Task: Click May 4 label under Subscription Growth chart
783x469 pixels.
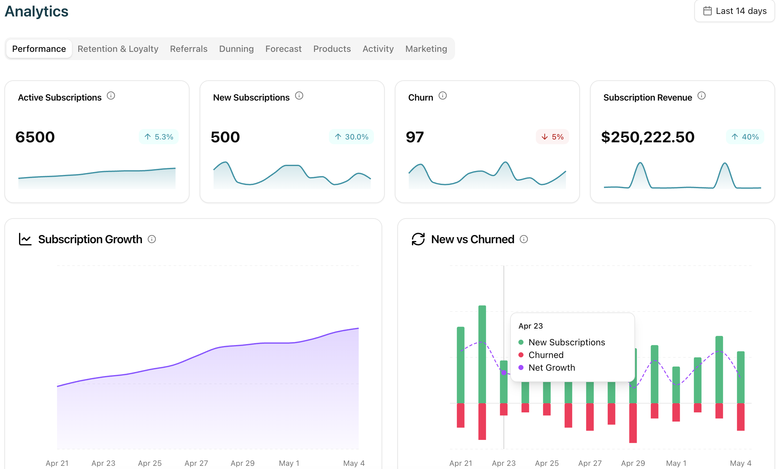Action: [354, 463]
